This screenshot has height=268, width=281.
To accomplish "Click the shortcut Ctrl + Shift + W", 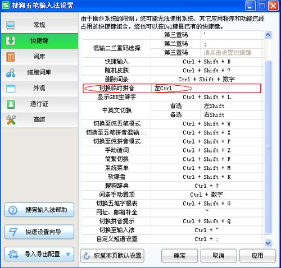I will click(x=206, y=124).
